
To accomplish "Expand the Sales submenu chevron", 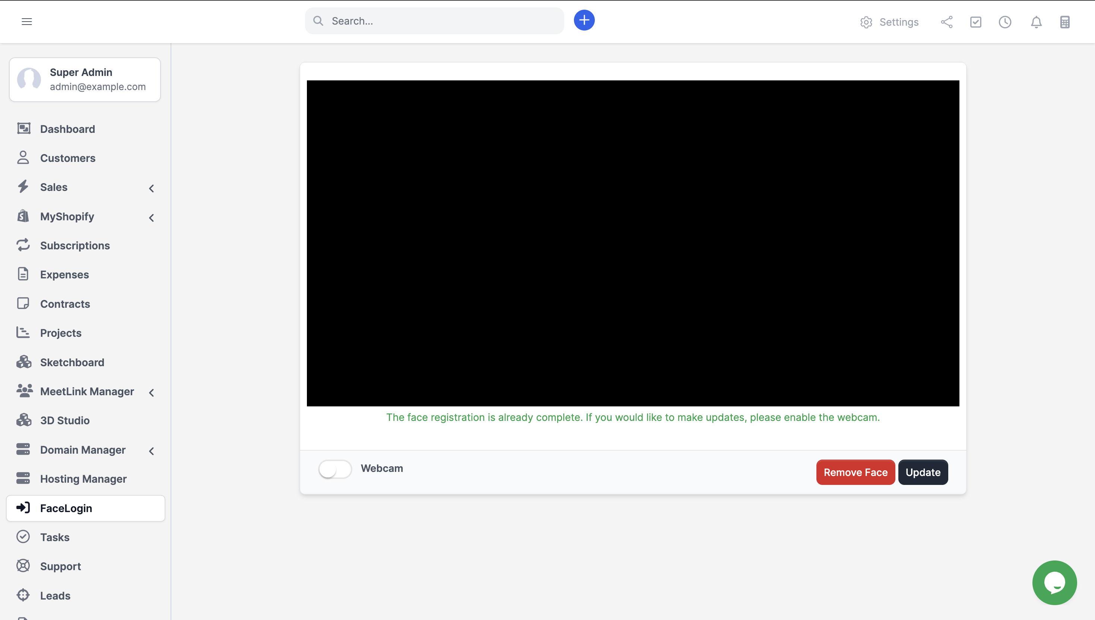I will tap(151, 188).
